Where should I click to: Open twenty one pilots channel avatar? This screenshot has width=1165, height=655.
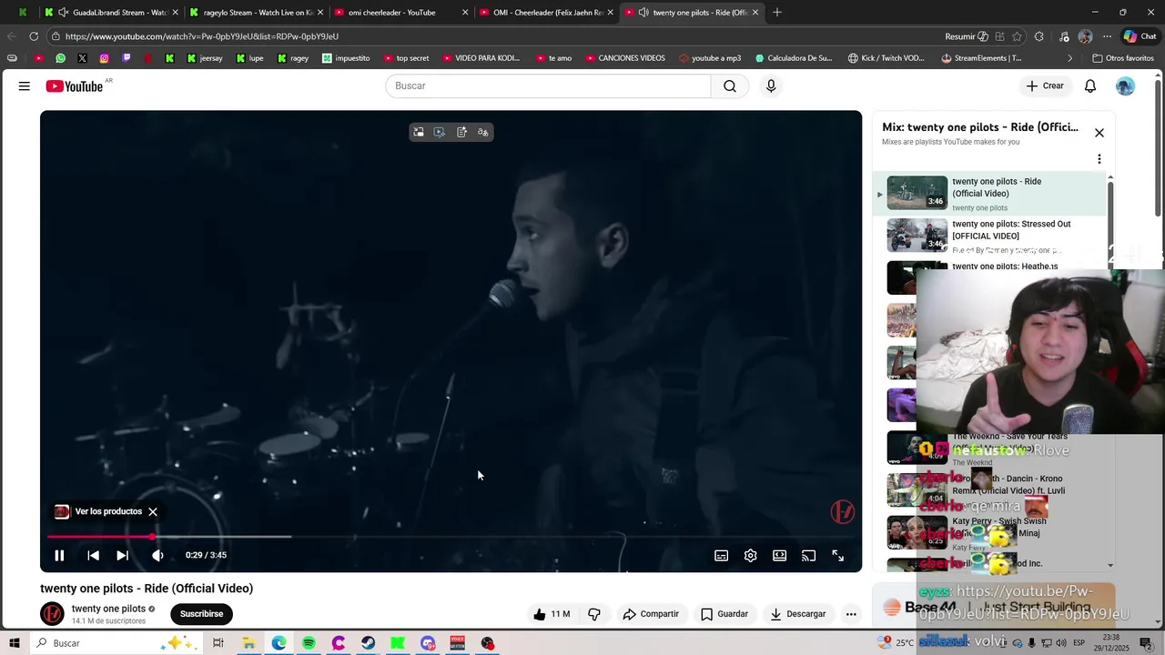click(52, 614)
